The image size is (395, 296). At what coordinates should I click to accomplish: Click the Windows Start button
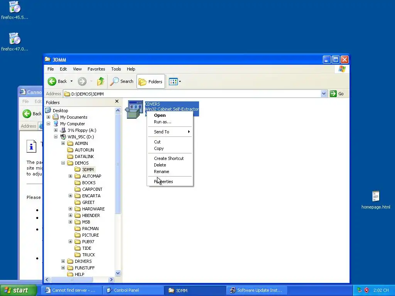[x=18, y=290]
